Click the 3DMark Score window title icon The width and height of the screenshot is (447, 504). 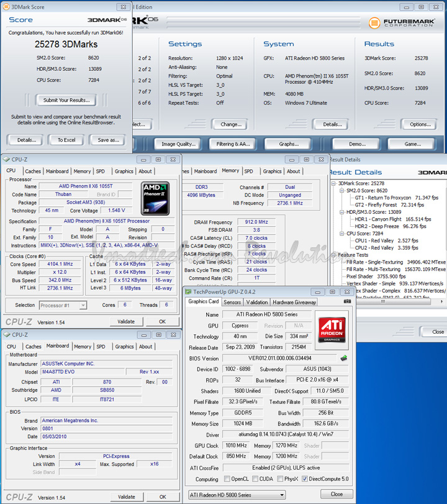pos(6,7)
